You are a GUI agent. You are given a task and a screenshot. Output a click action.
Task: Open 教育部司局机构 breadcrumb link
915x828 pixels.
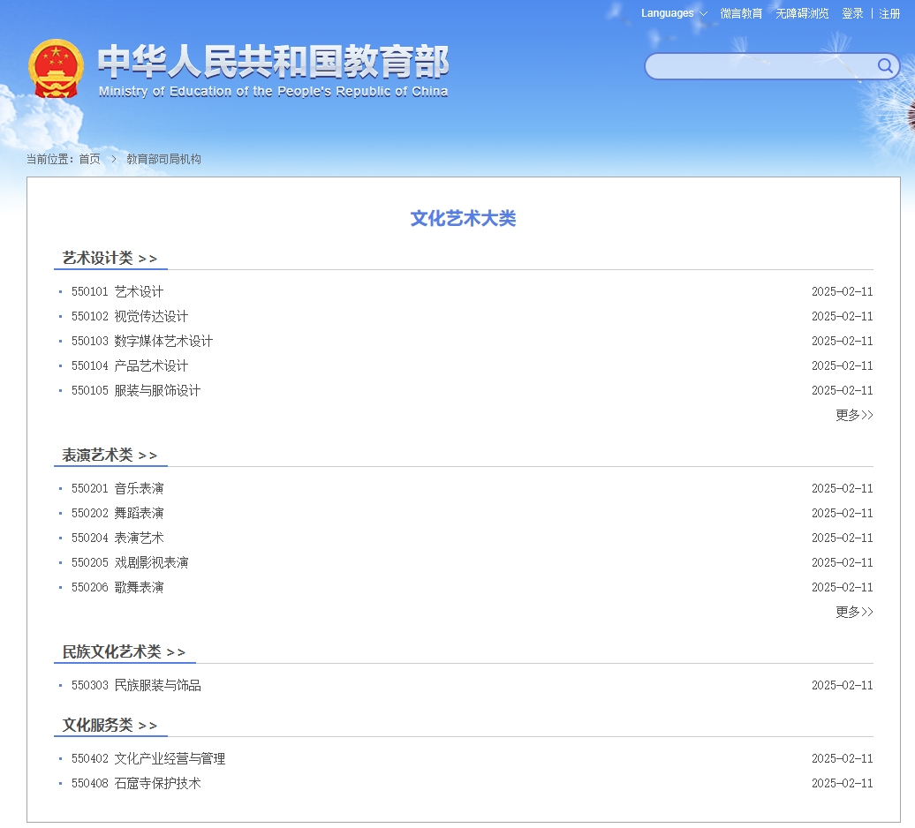163,159
